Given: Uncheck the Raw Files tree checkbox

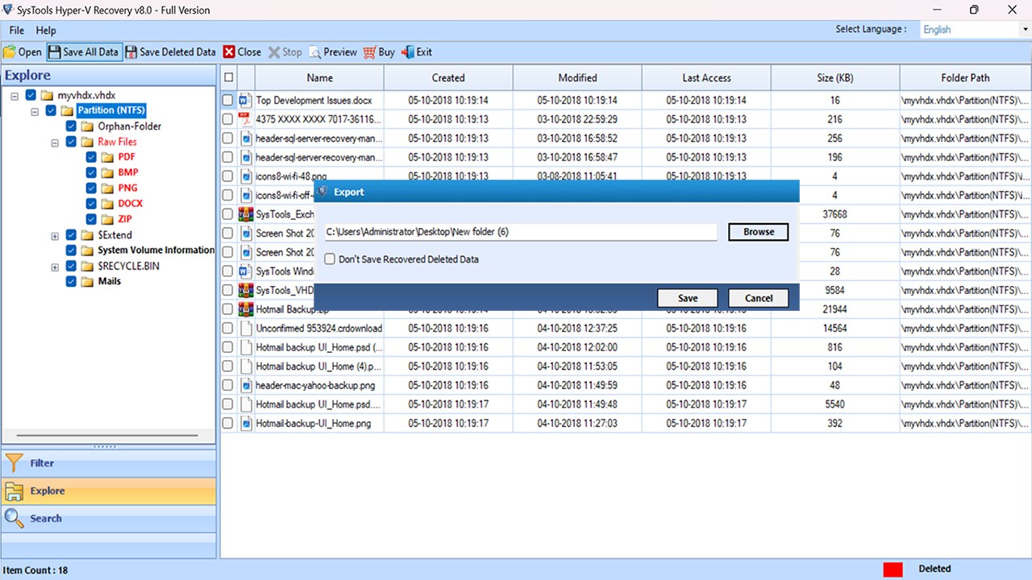Looking at the screenshot, I should 71,142.
